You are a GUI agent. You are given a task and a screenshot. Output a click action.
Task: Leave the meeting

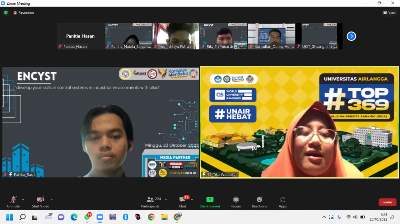tap(387, 202)
